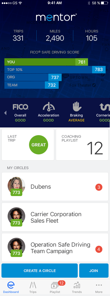Open the Playlist tab with 12 badge
The width and height of the screenshot is (110, 296).
click(x=55, y=285)
